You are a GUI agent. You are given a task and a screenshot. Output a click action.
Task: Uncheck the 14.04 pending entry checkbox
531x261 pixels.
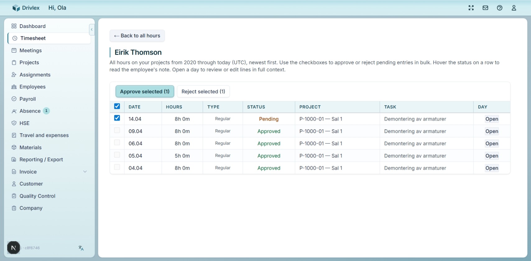[117, 118]
